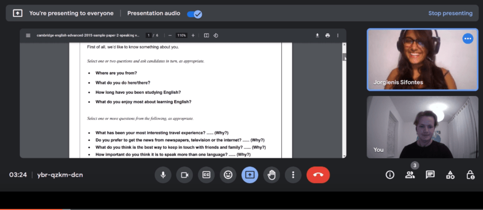
Task: Open options on Jorglenis Sifontes tile
Action: point(467,39)
